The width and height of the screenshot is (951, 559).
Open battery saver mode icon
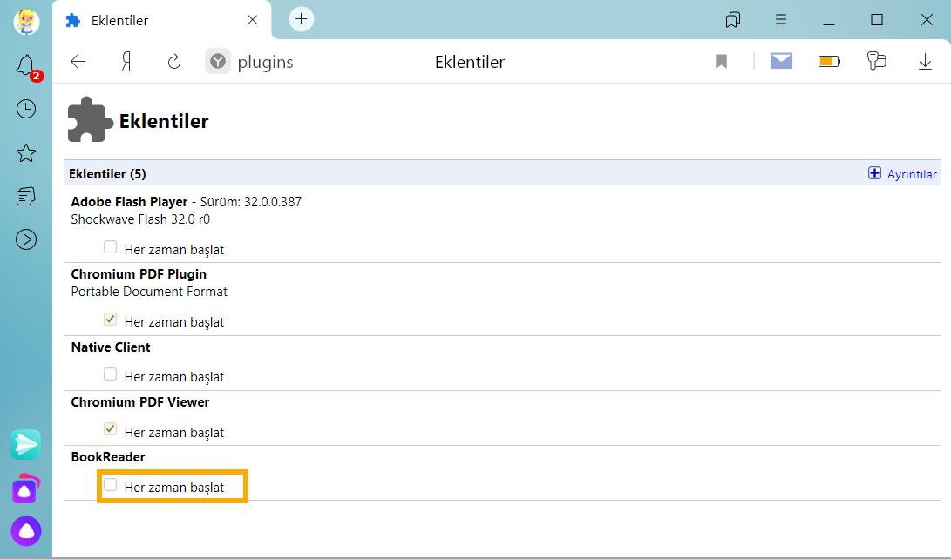(829, 61)
